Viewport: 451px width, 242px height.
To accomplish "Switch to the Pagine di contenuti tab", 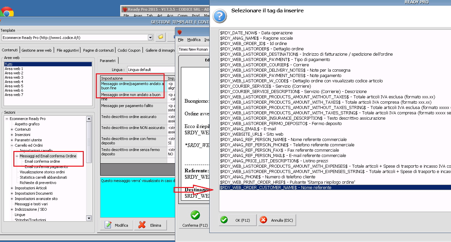I will pos(98,50).
